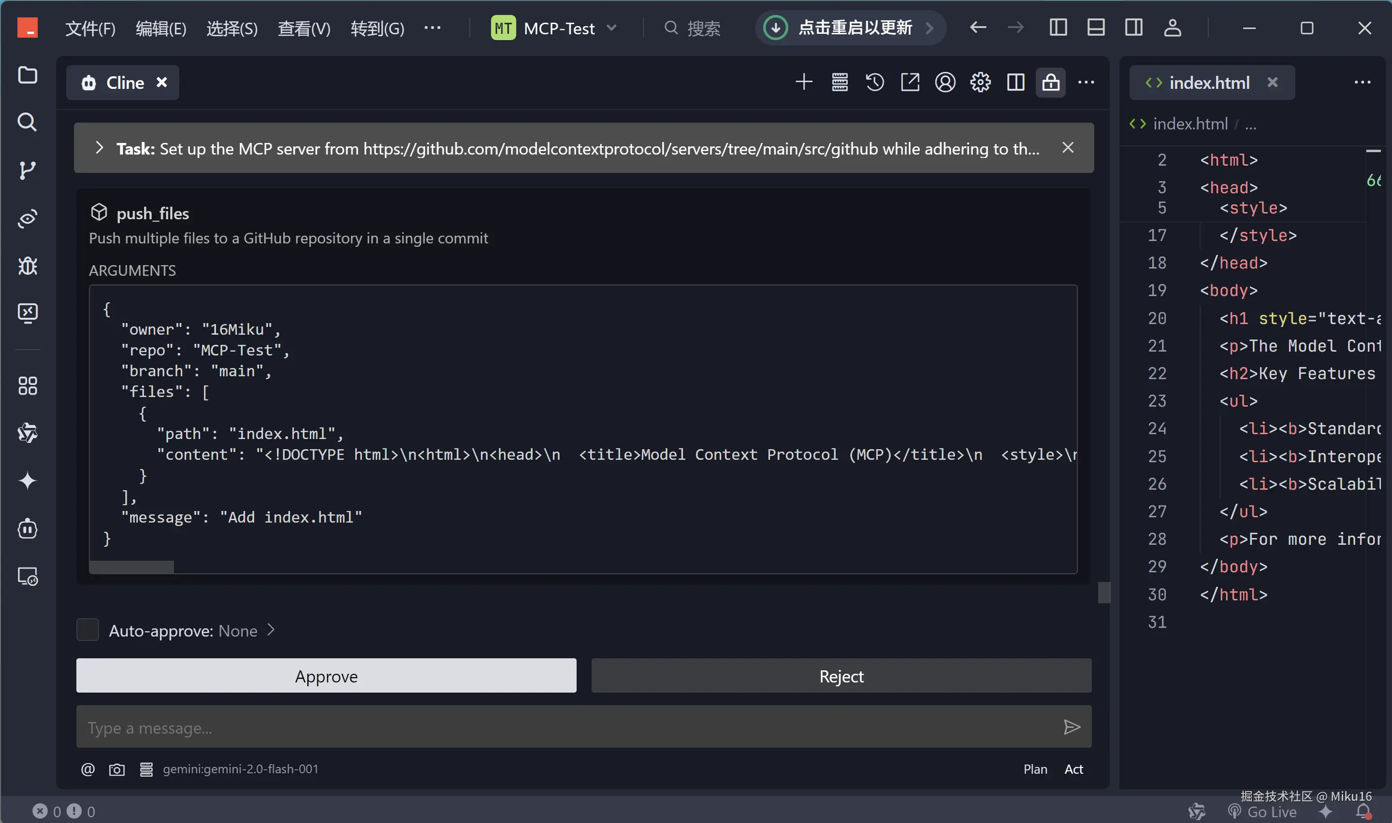Open Cline panel more actions ellipsis

(1086, 82)
